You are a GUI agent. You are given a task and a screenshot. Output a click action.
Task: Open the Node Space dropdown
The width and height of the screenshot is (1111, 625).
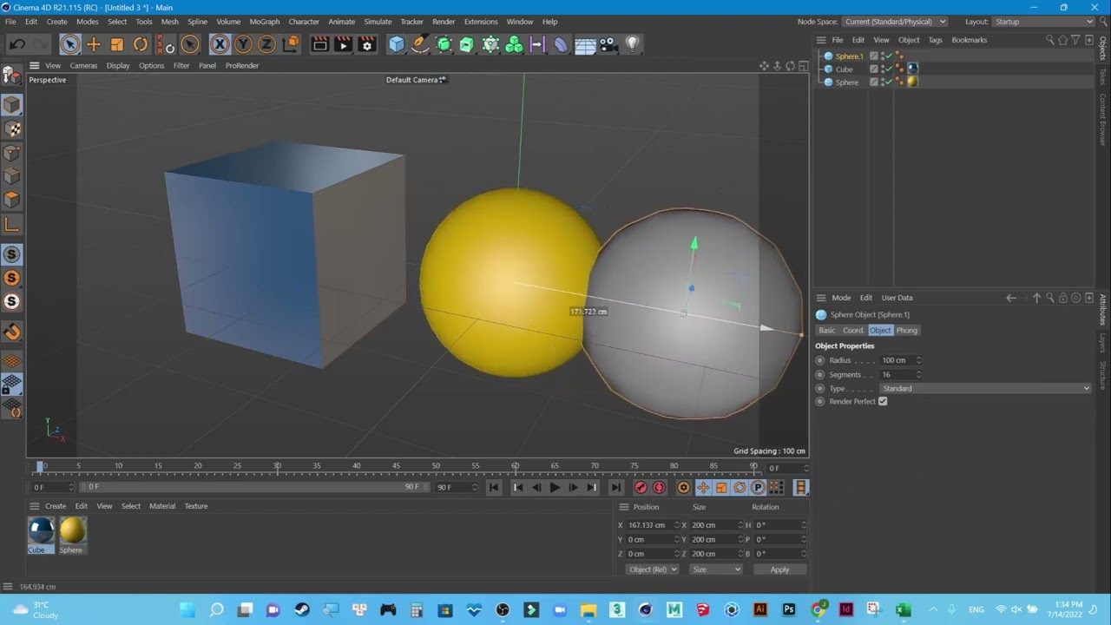(x=895, y=22)
